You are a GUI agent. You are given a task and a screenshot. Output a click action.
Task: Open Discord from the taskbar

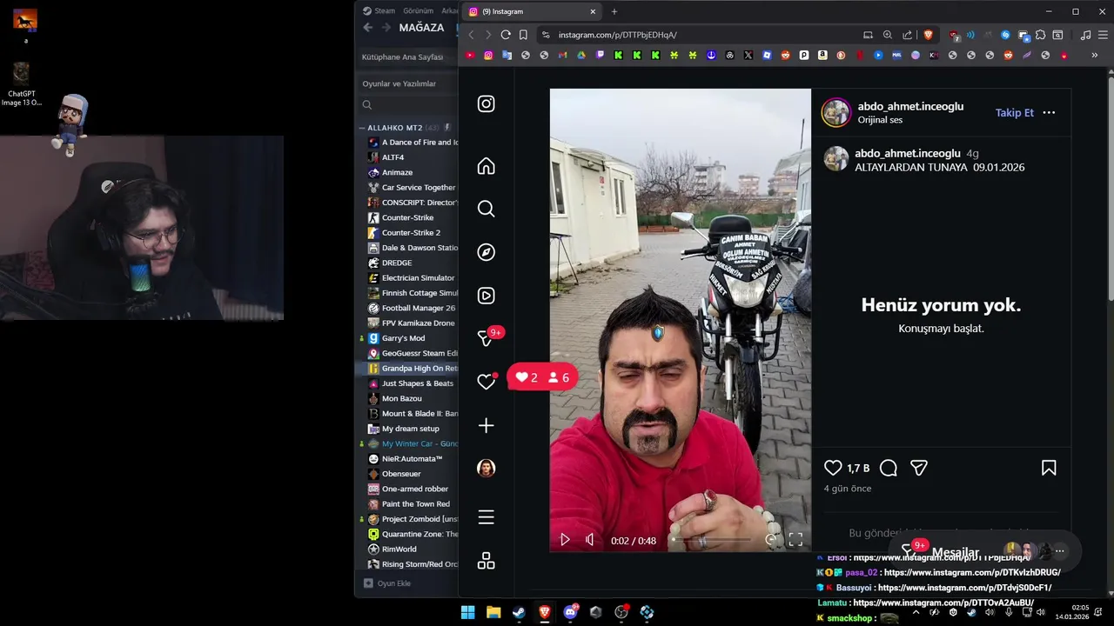(570, 612)
